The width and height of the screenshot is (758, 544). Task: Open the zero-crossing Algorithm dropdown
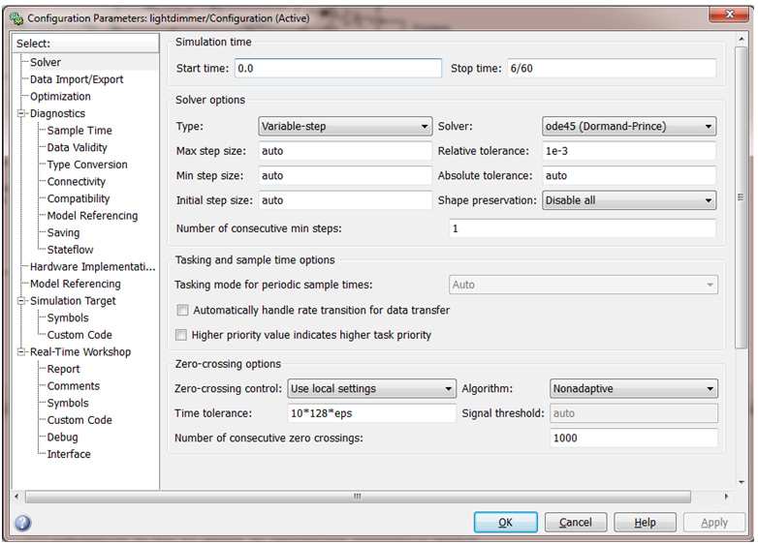click(633, 388)
